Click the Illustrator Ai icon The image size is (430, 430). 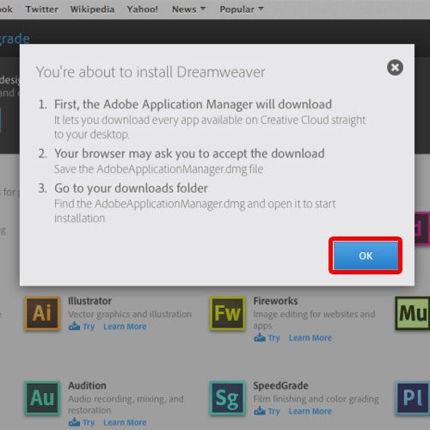tap(42, 313)
